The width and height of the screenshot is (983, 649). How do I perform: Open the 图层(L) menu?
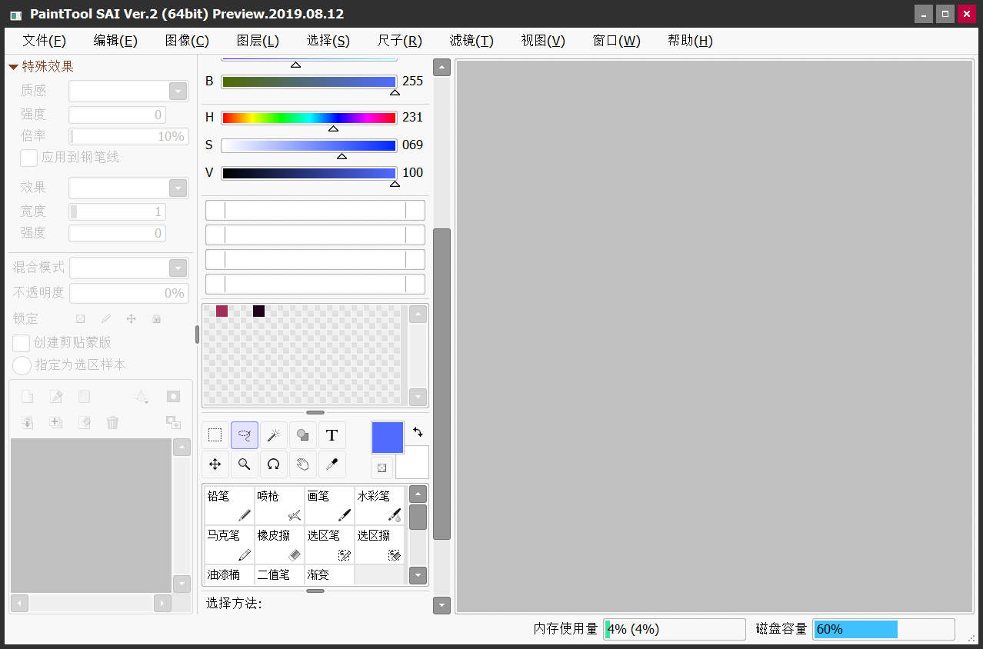click(x=258, y=41)
